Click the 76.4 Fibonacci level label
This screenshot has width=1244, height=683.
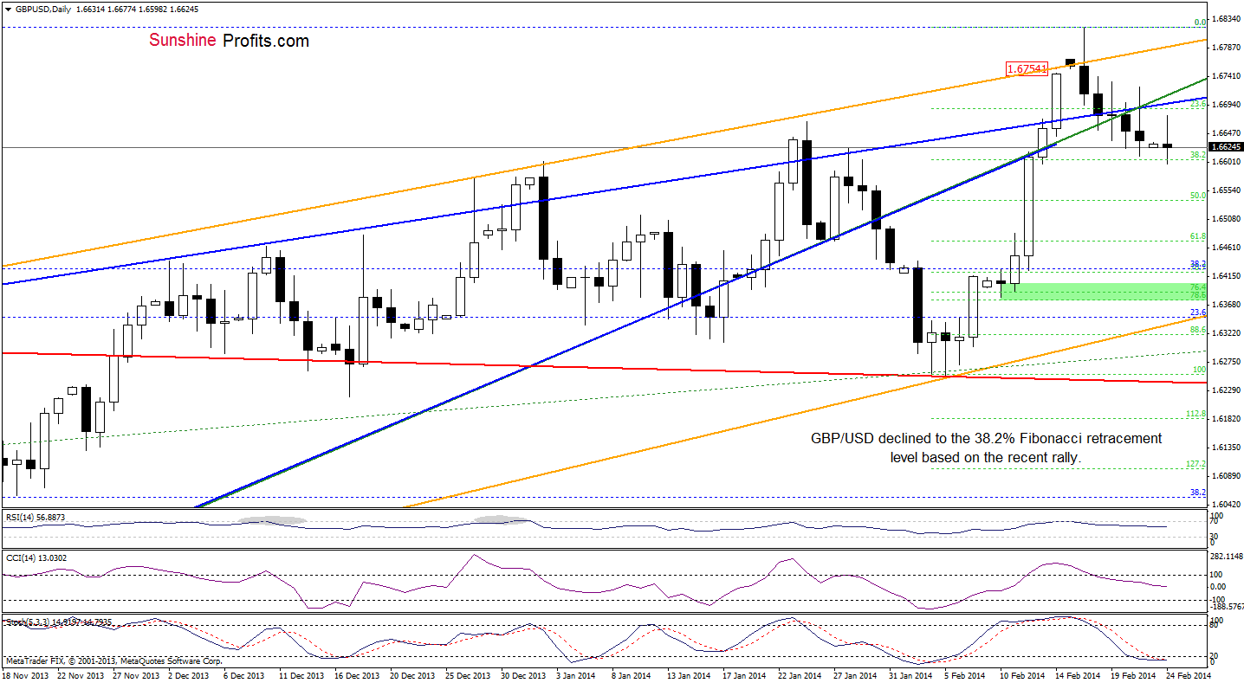tap(1198, 287)
